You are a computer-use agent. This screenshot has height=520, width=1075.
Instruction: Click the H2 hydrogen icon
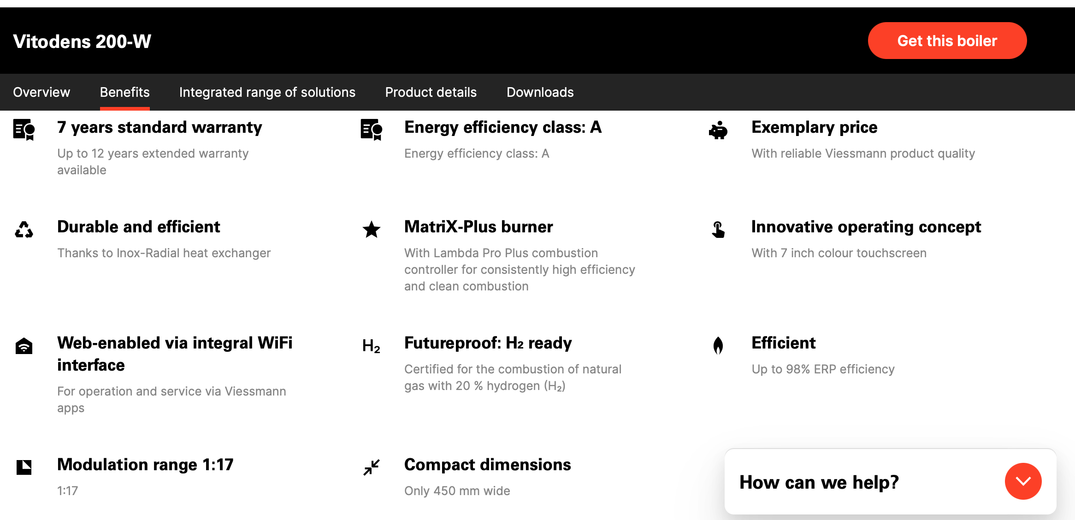coord(372,346)
